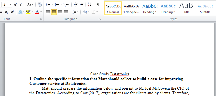The width and height of the screenshot is (216, 96).
Task: Click the Borders icon
Action: 93,12
